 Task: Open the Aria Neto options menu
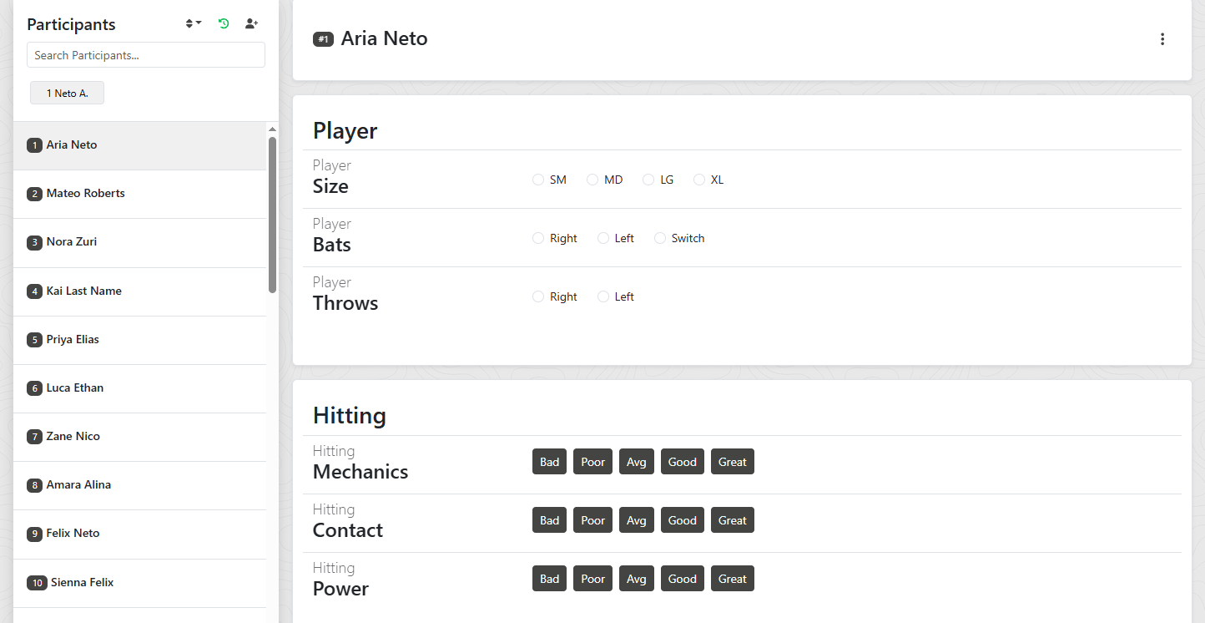pos(1162,38)
